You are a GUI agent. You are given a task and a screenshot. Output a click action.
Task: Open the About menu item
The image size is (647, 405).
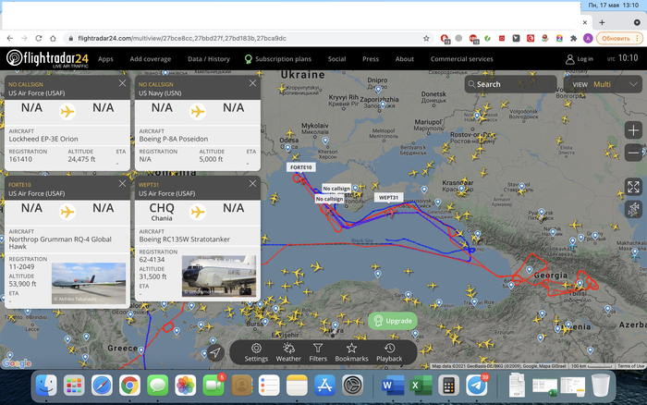pyautogui.click(x=405, y=59)
